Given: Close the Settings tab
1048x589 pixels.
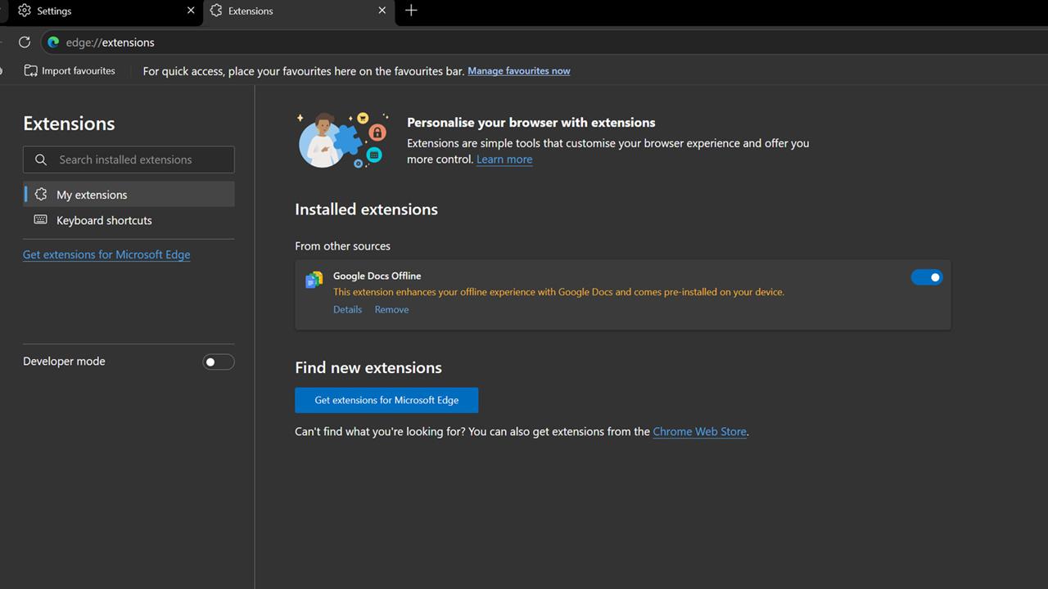Looking at the screenshot, I should [191, 11].
